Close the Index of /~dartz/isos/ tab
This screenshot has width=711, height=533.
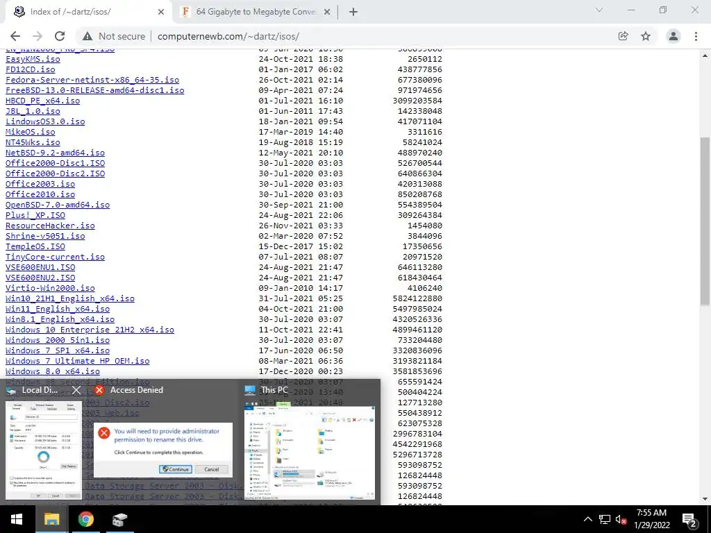pyautogui.click(x=160, y=12)
